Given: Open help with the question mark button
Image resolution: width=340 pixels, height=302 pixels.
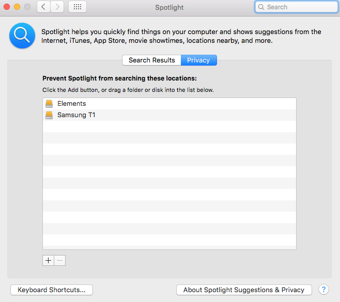Looking at the screenshot, I should [x=323, y=290].
